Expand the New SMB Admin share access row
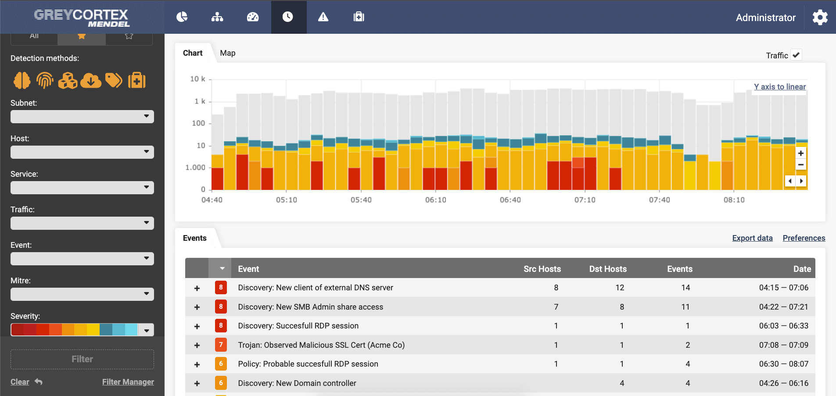This screenshot has height=396, width=836. [197, 307]
